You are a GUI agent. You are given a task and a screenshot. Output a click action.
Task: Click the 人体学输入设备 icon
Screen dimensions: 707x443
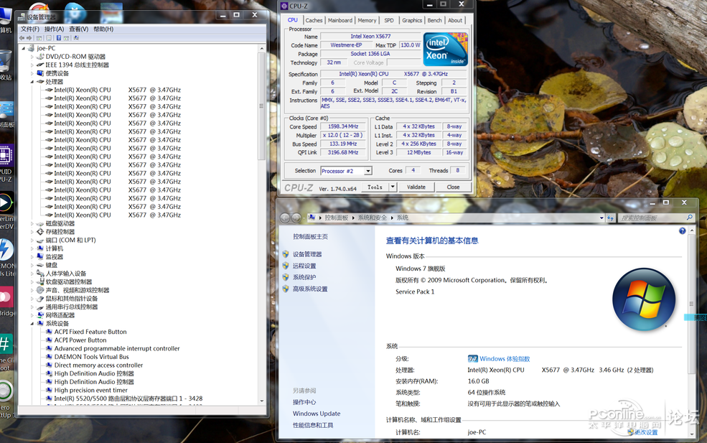coord(40,274)
